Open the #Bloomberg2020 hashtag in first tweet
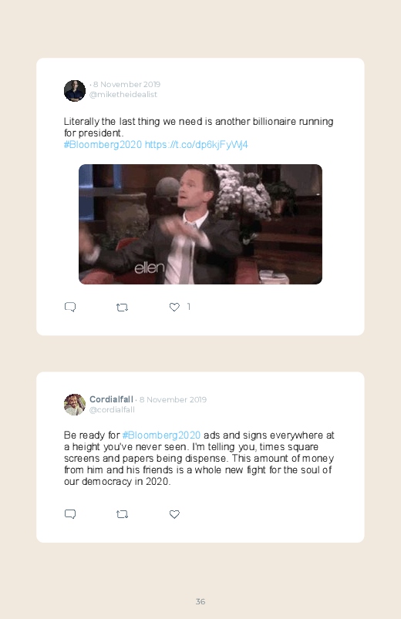Image resolution: width=401 pixels, height=619 pixels. coord(103,144)
